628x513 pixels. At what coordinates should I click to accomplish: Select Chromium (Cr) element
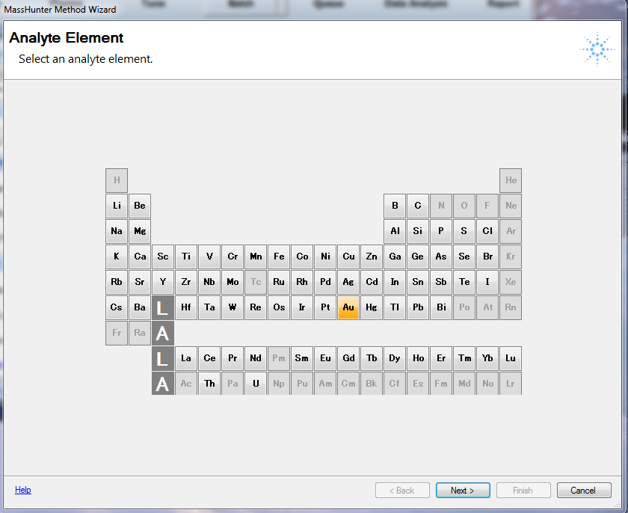[x=233, y=256]
